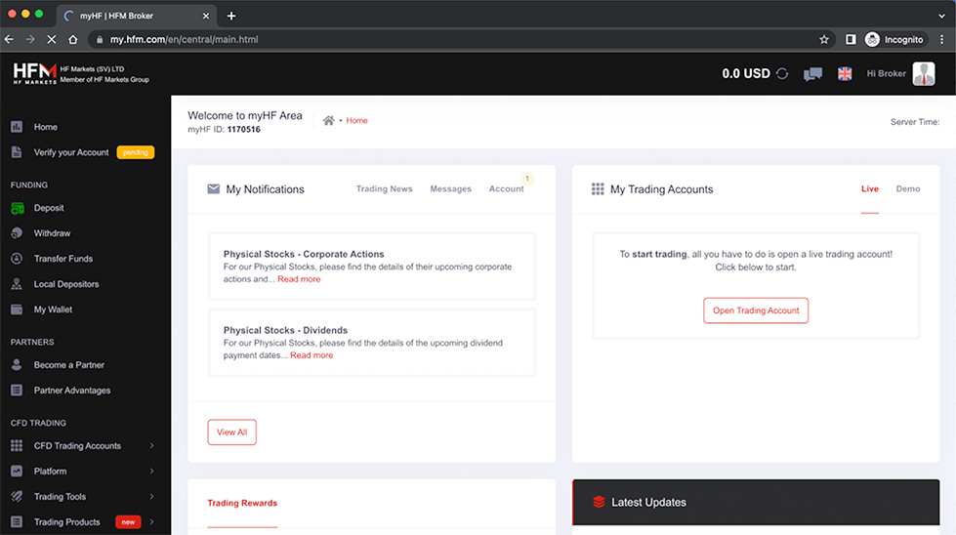Click the My Wallet sidebar icon
Image resolution: width=956 pixels, height=535 pixels.
(x=17, y=309)
